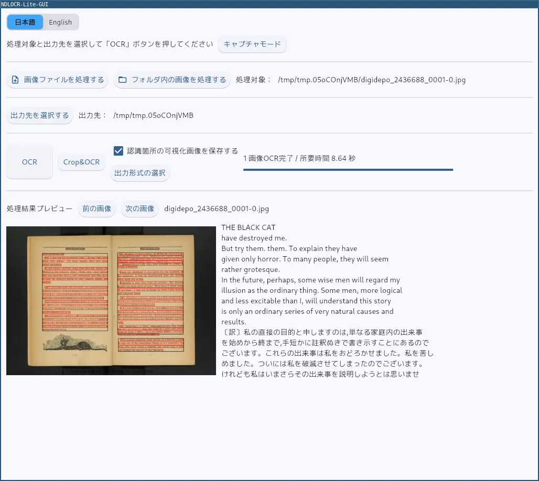This screenshot has width=539, height=481.
Task: Switch interface language to 日本語
Action: click(25, 23)
